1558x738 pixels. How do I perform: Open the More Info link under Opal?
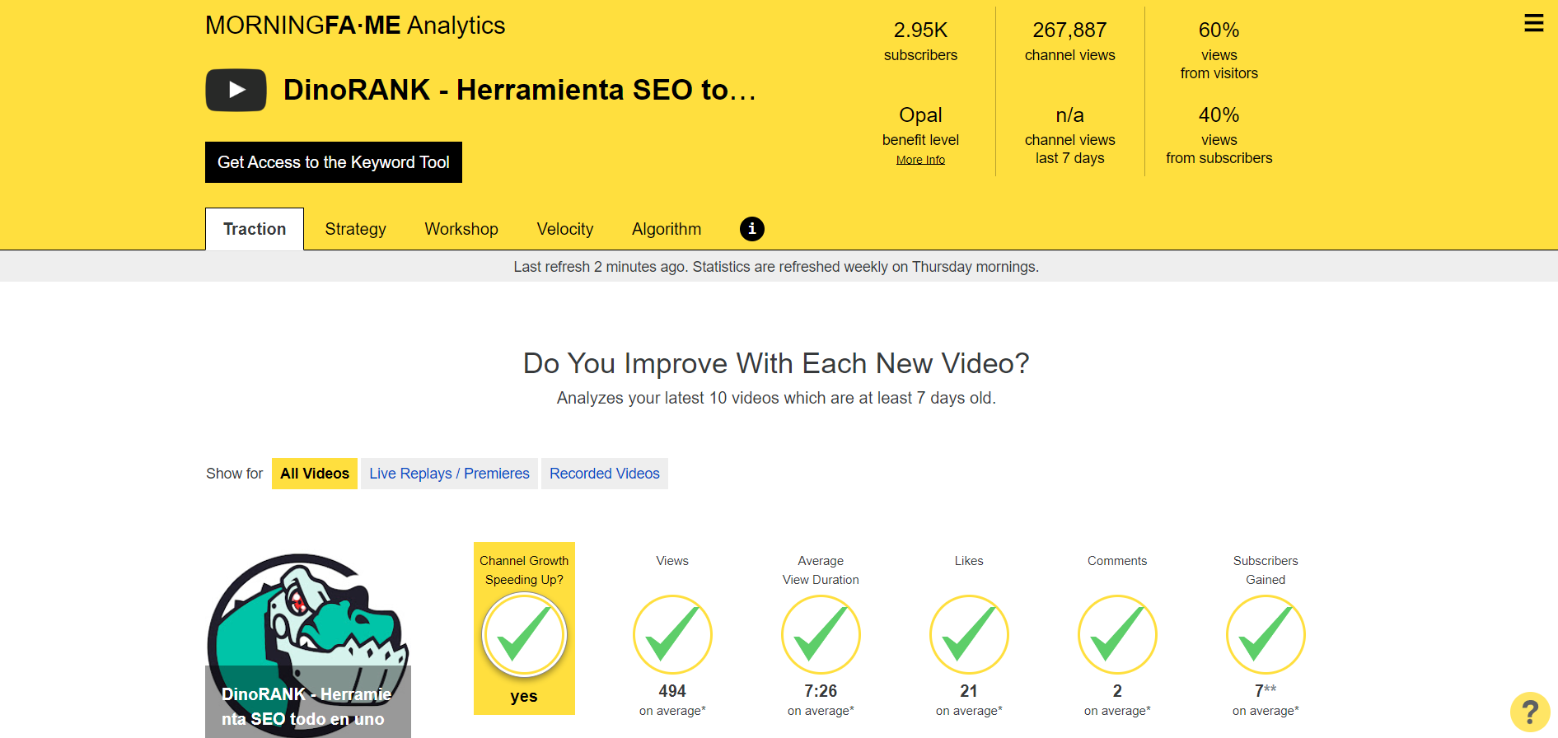[x=920, y=160]
